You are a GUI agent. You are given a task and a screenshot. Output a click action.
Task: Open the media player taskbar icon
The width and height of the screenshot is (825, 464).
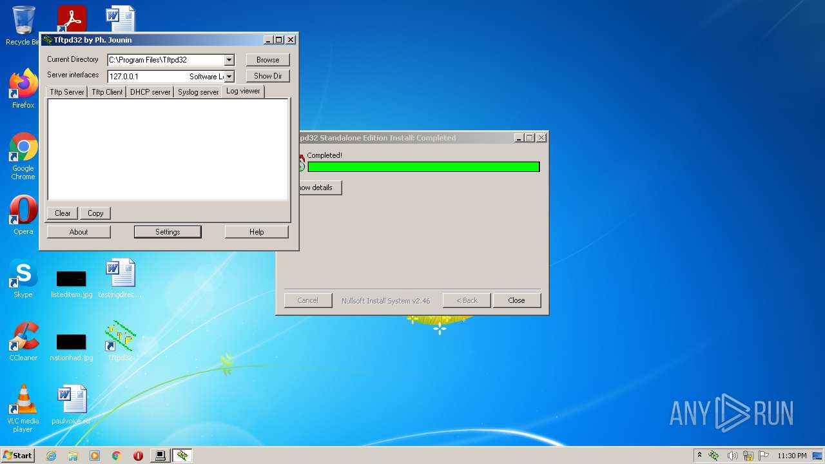[95, 456]
